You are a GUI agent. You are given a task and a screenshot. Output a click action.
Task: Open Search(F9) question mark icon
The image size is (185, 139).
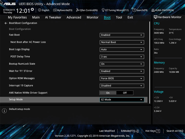pyautogui.click(x=134, y=10)
